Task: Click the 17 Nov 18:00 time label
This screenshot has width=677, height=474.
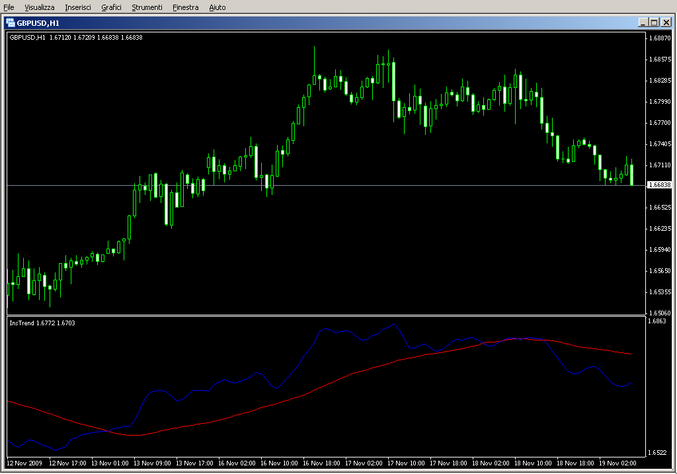Action: (x=448, y=463)
